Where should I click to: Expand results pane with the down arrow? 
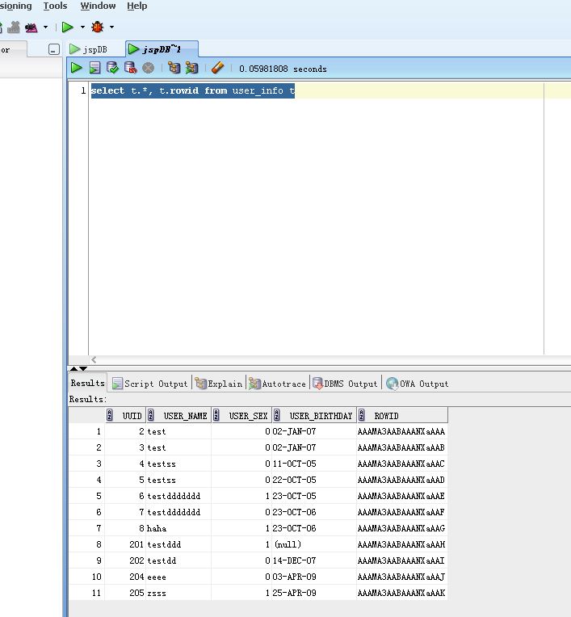point(83,369)
